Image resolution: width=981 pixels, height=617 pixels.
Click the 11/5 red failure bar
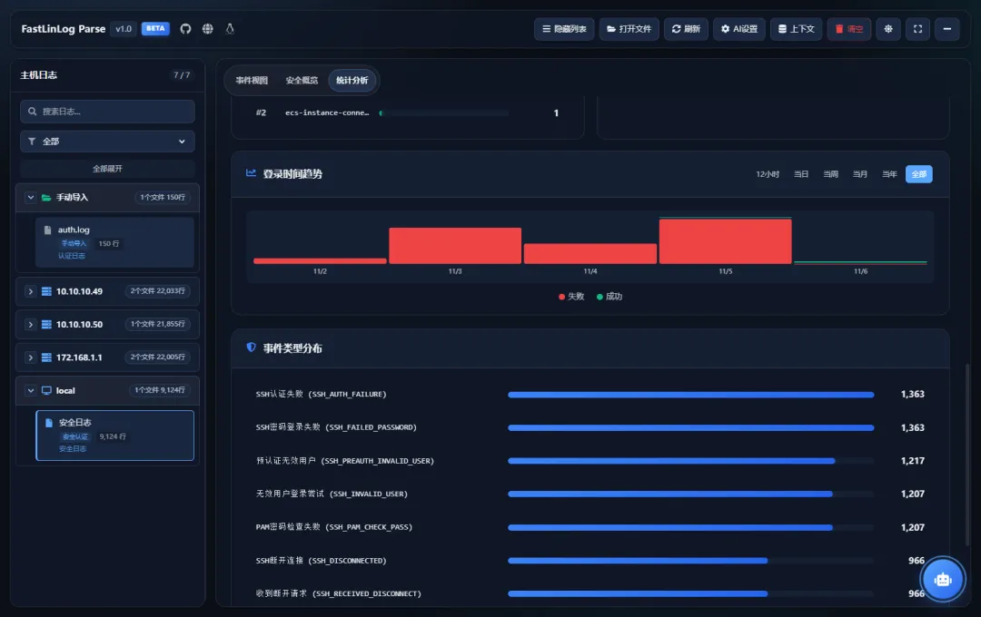point(725,241)
